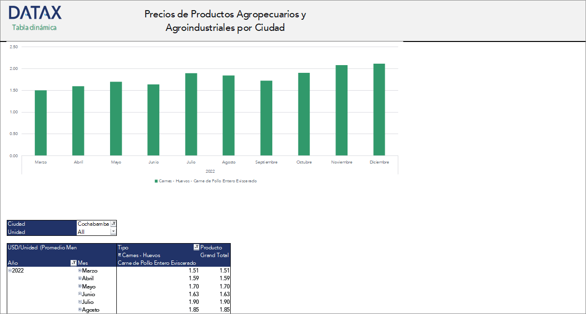Image resolution: width=586 pixels, height=314 pixels.
Task: Expand Agosto month details with its plus icon
Action: pos(79,309)
